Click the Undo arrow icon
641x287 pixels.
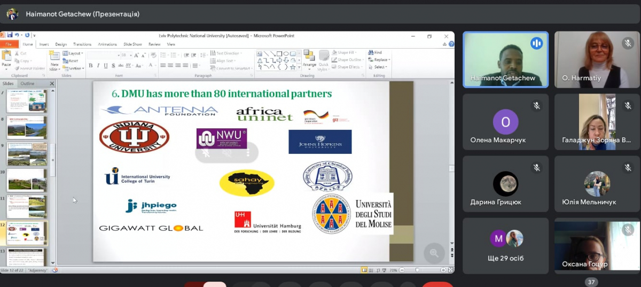(17, 35)
